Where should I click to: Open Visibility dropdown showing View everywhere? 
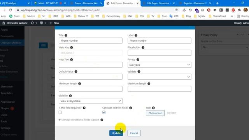click(x=91, y=101)
